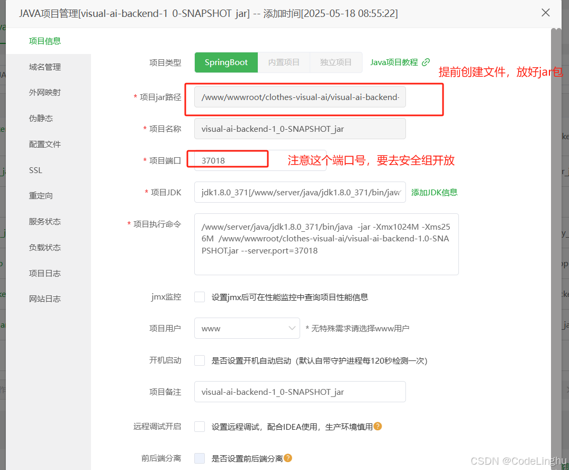Screen dimensions: 569x470
Task: Click the help icon beside 是否设置前后端分离
Action: point(288,458)
